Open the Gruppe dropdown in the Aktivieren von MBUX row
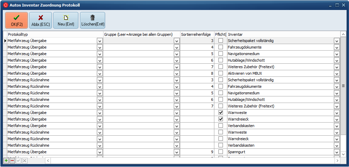 pos(177,73)
